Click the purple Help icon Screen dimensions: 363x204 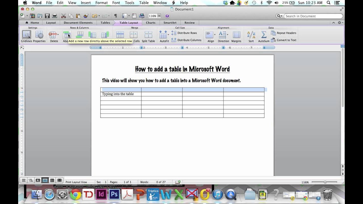[x=167, y=16]
